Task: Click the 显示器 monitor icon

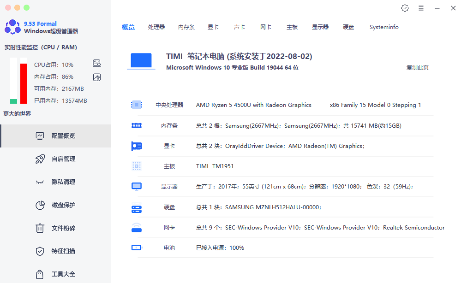Action: point(137,186)
